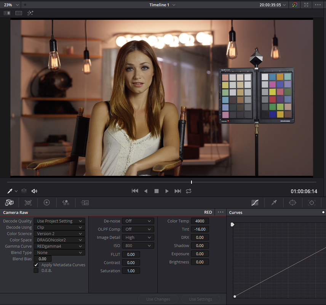Open the viewer zoom percentage dropdown
This screenshot has height=305, width=326.
click(11, 5)
